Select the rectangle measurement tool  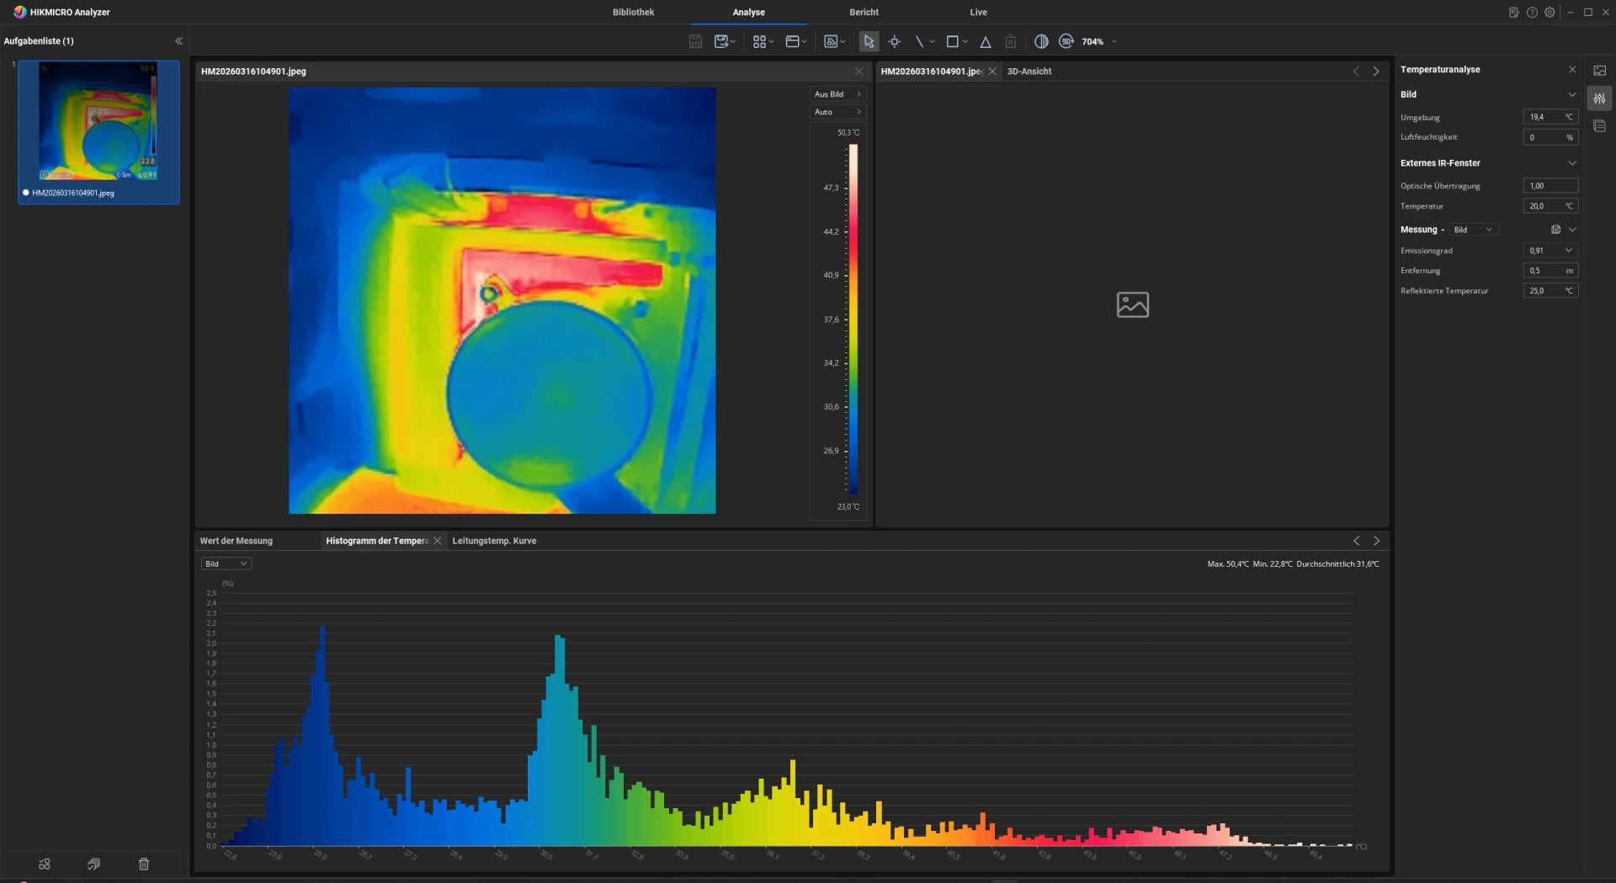(952, 41)
